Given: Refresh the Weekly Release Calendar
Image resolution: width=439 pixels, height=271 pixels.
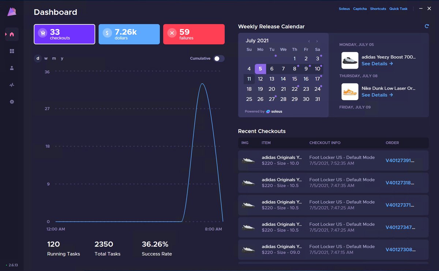Looking at the screenshot, I should coord(427,26).
